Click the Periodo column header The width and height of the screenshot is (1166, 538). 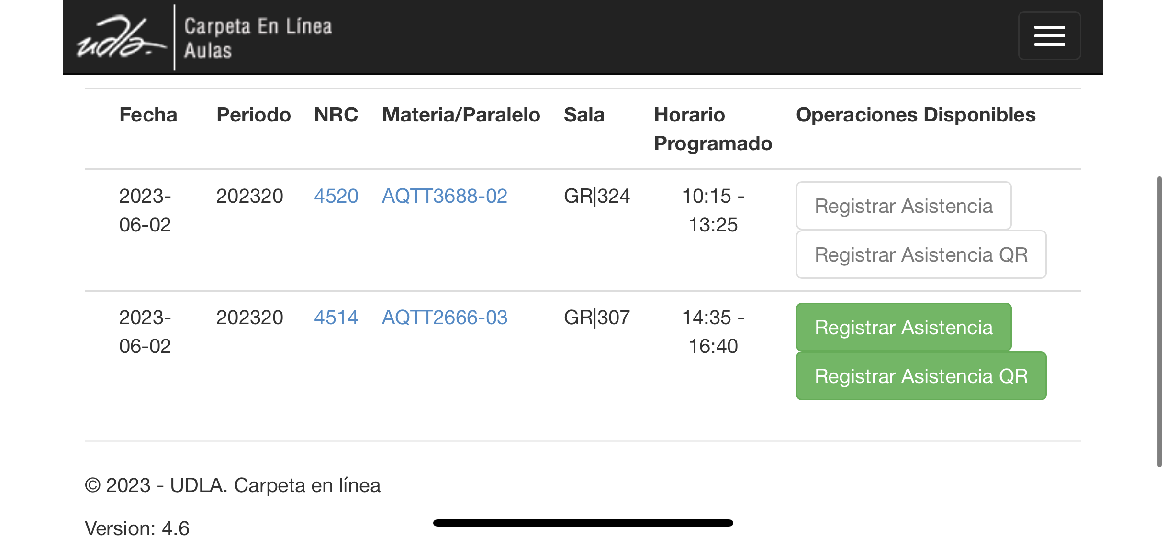click(x=253, y=115)
